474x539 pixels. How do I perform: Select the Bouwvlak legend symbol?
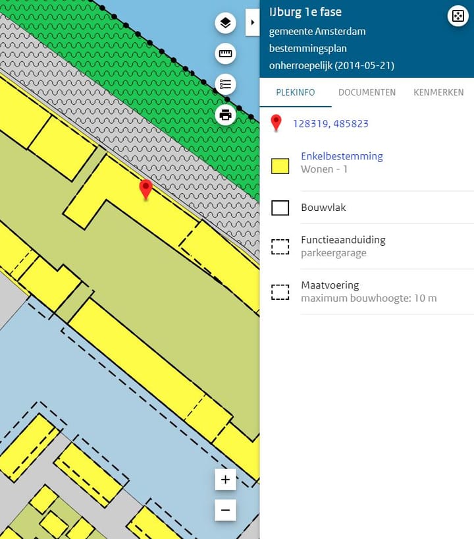(x=280, y=208)
